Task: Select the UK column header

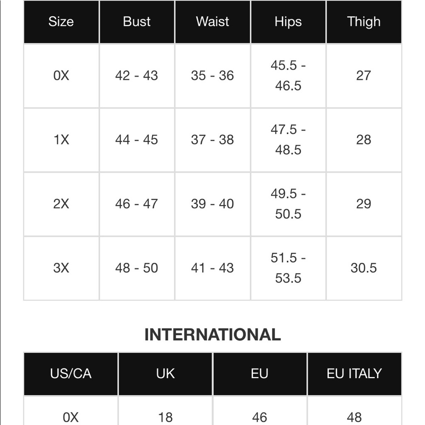Action: coord(165,374)
